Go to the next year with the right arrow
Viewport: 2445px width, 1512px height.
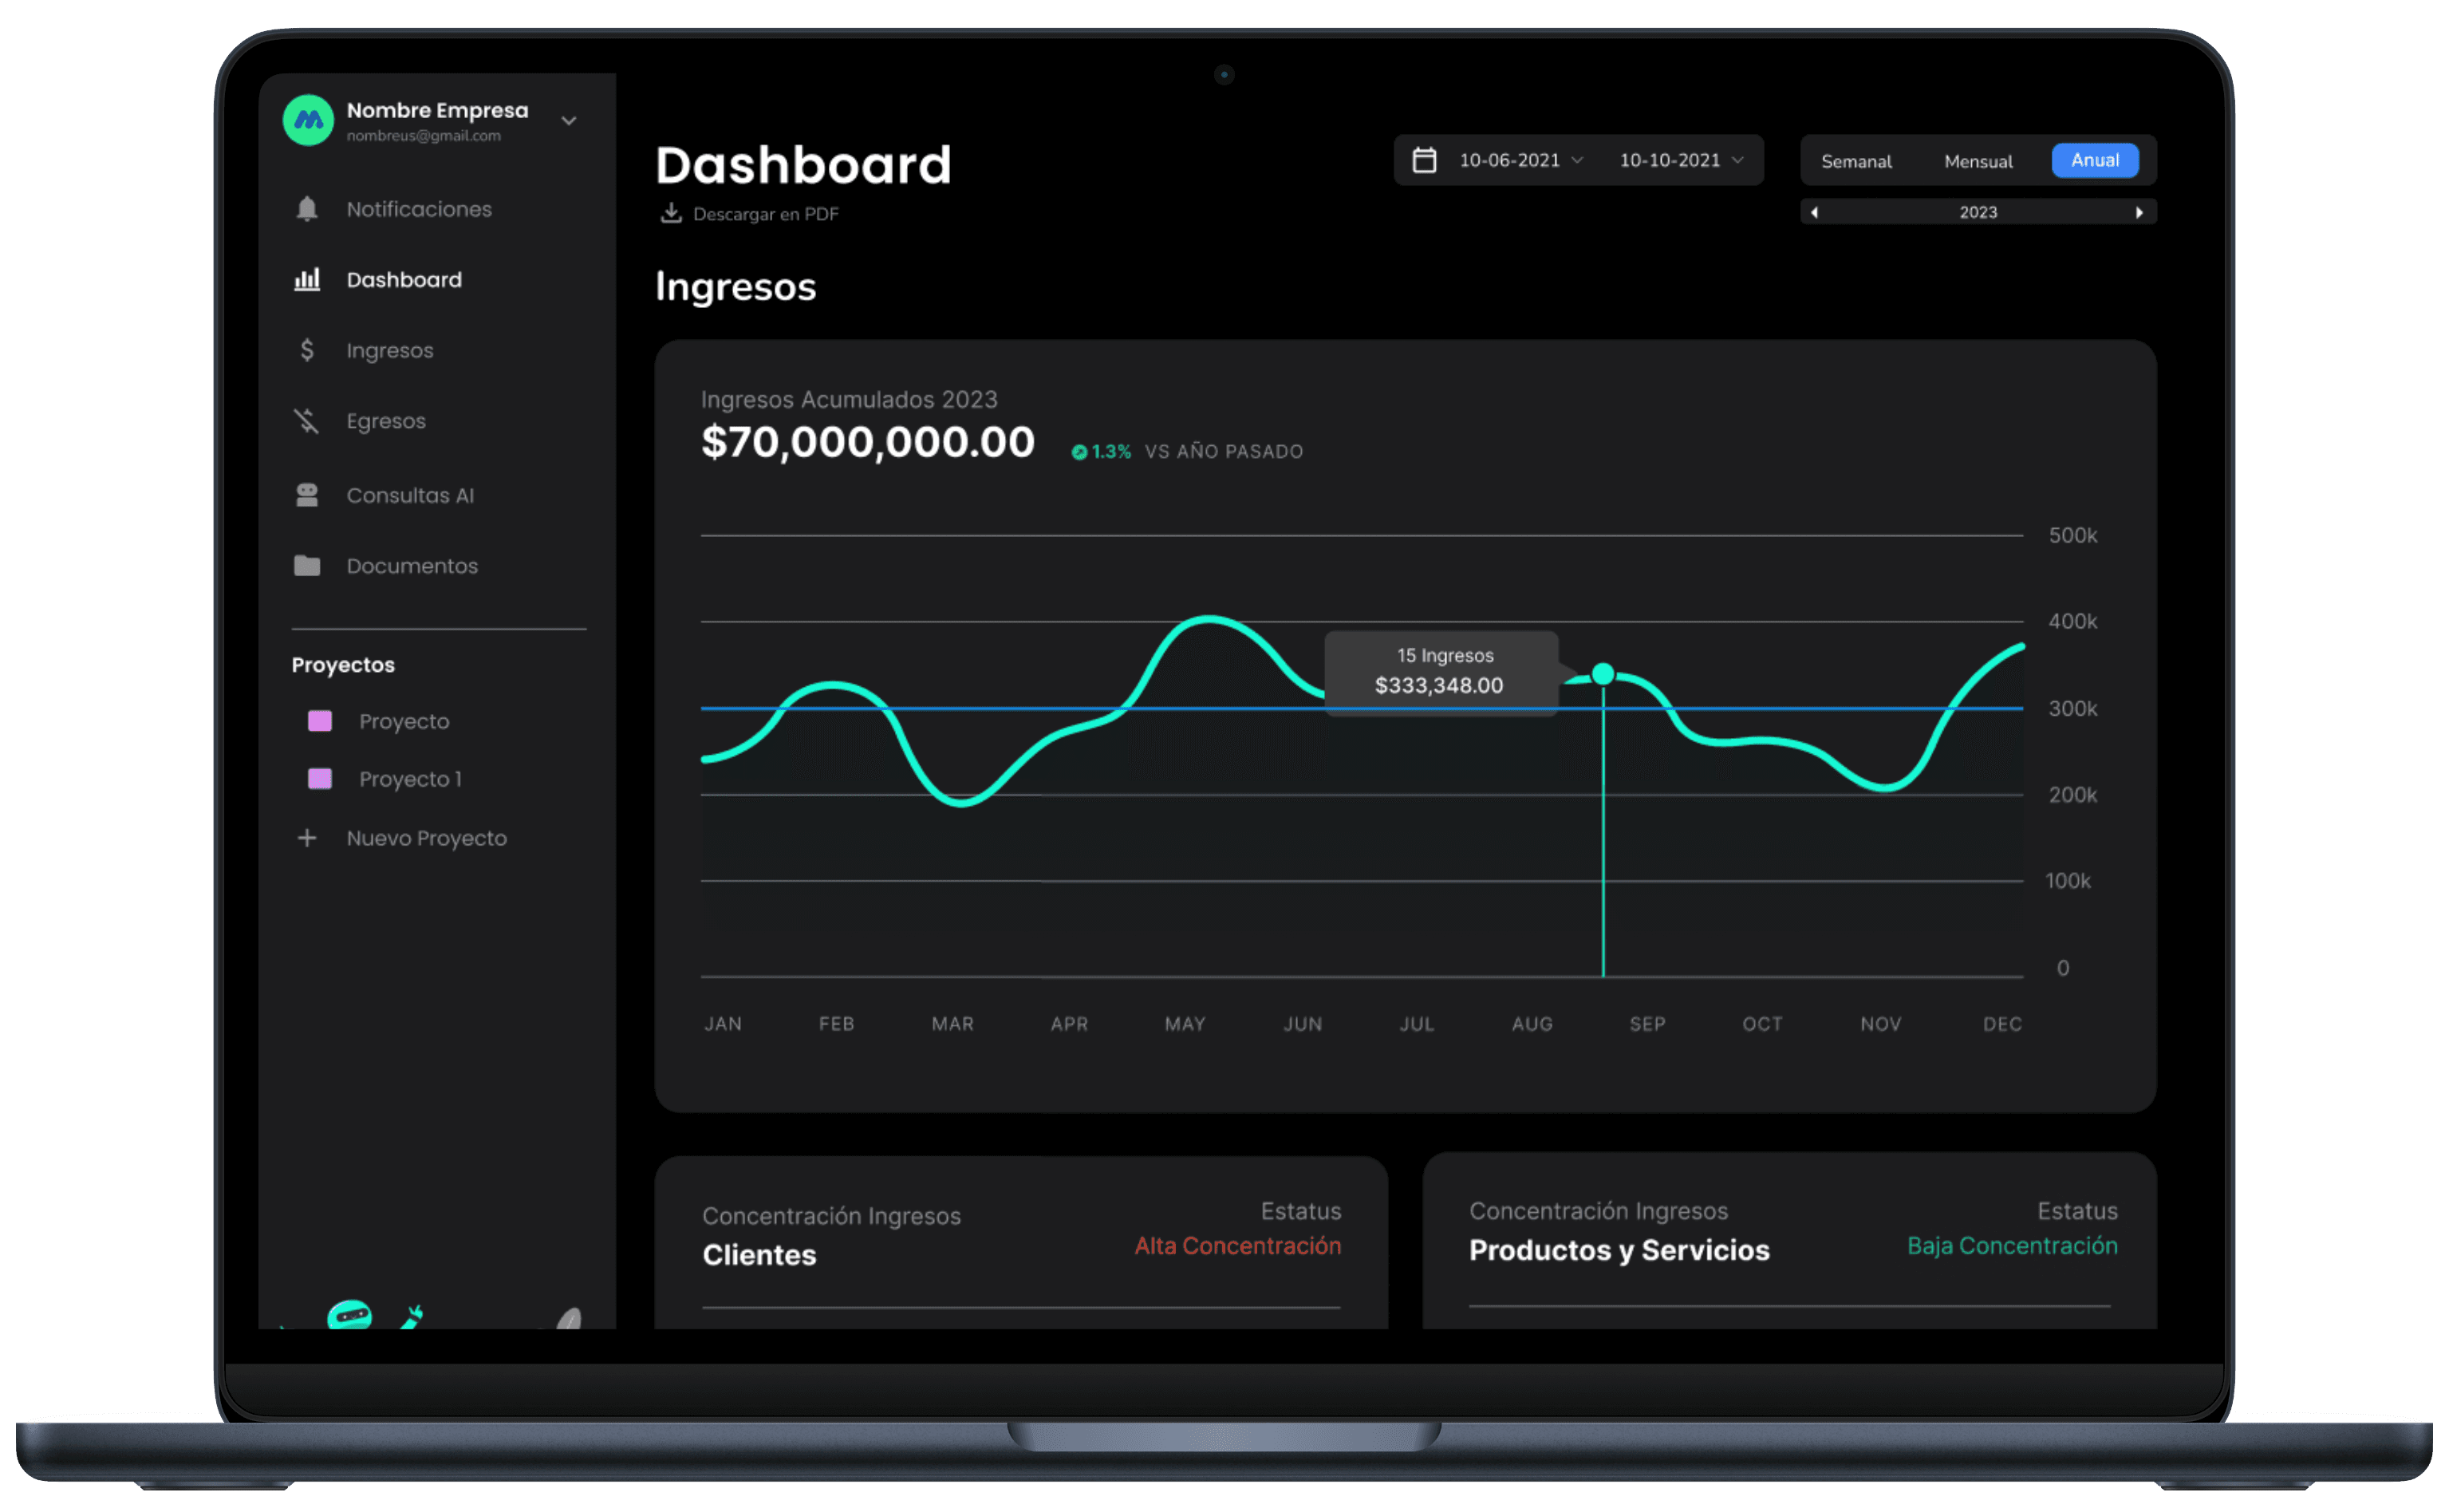(2138, 212)
